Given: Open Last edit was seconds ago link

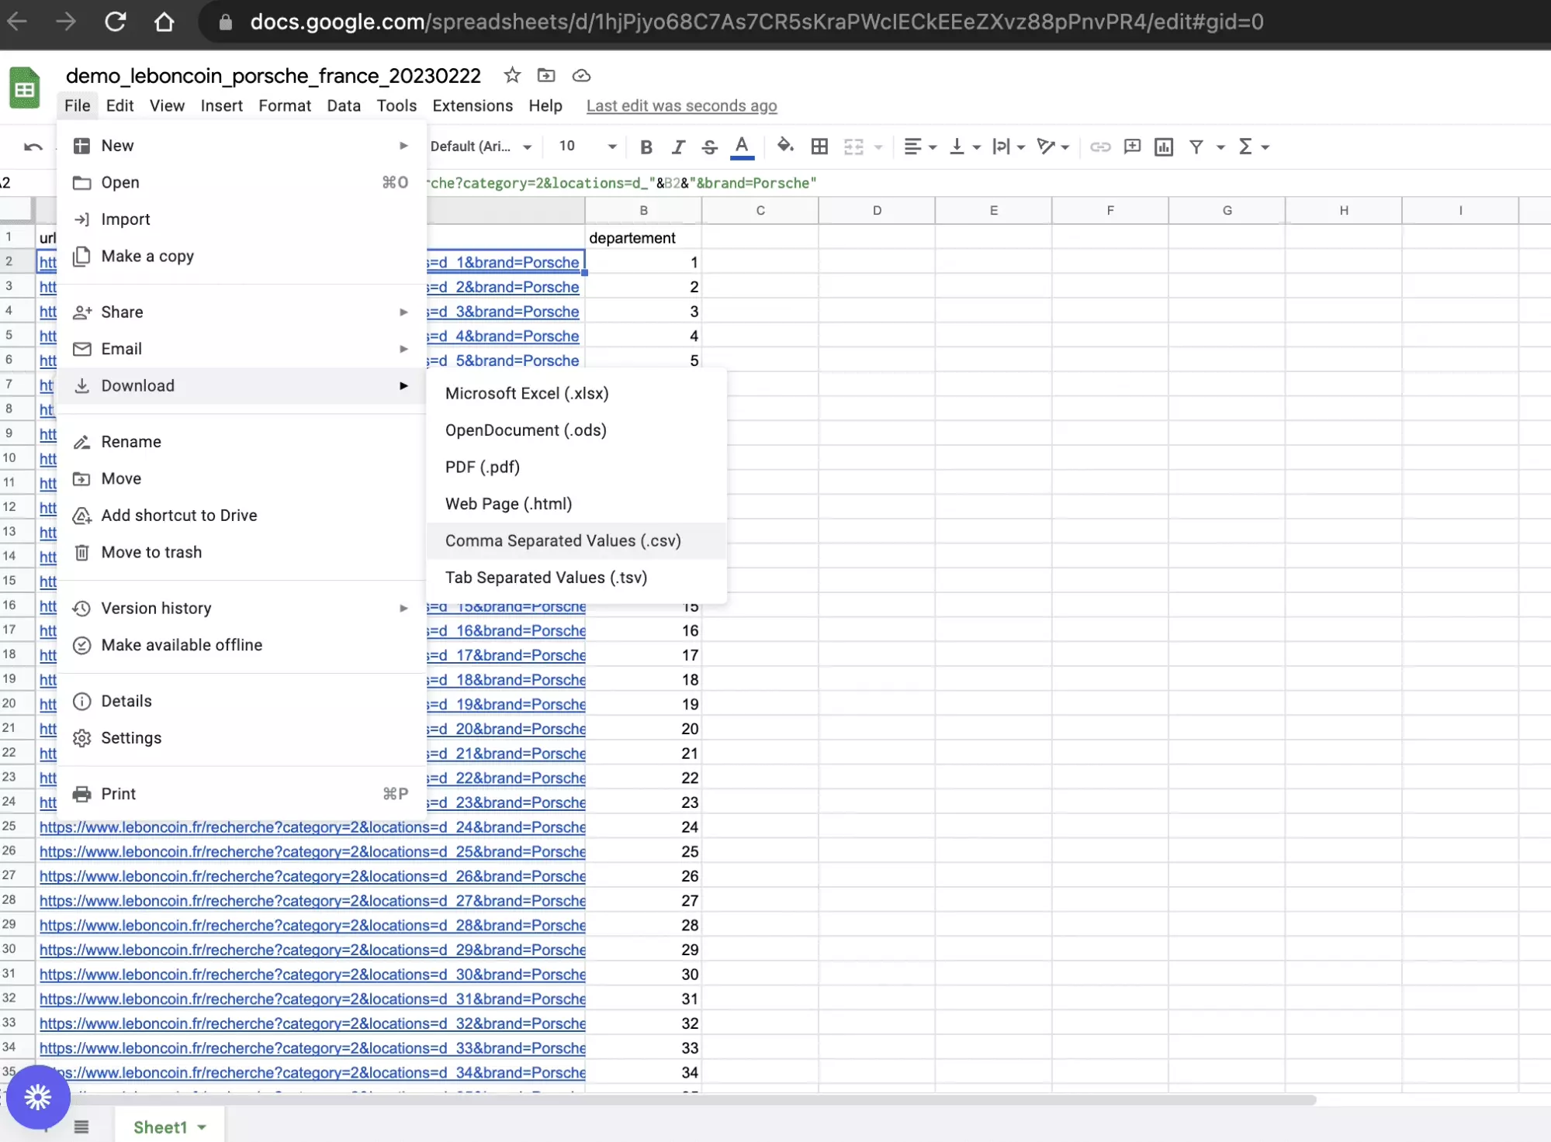Looking at the screenshot, I should [681, 105].
